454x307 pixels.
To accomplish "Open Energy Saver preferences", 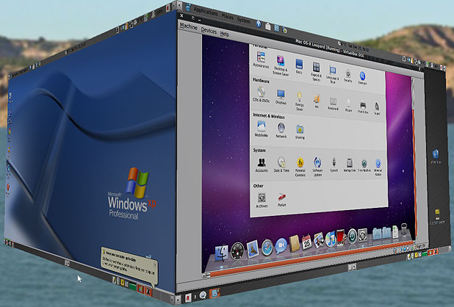I will pyautogui.click(x=300, y=101).
